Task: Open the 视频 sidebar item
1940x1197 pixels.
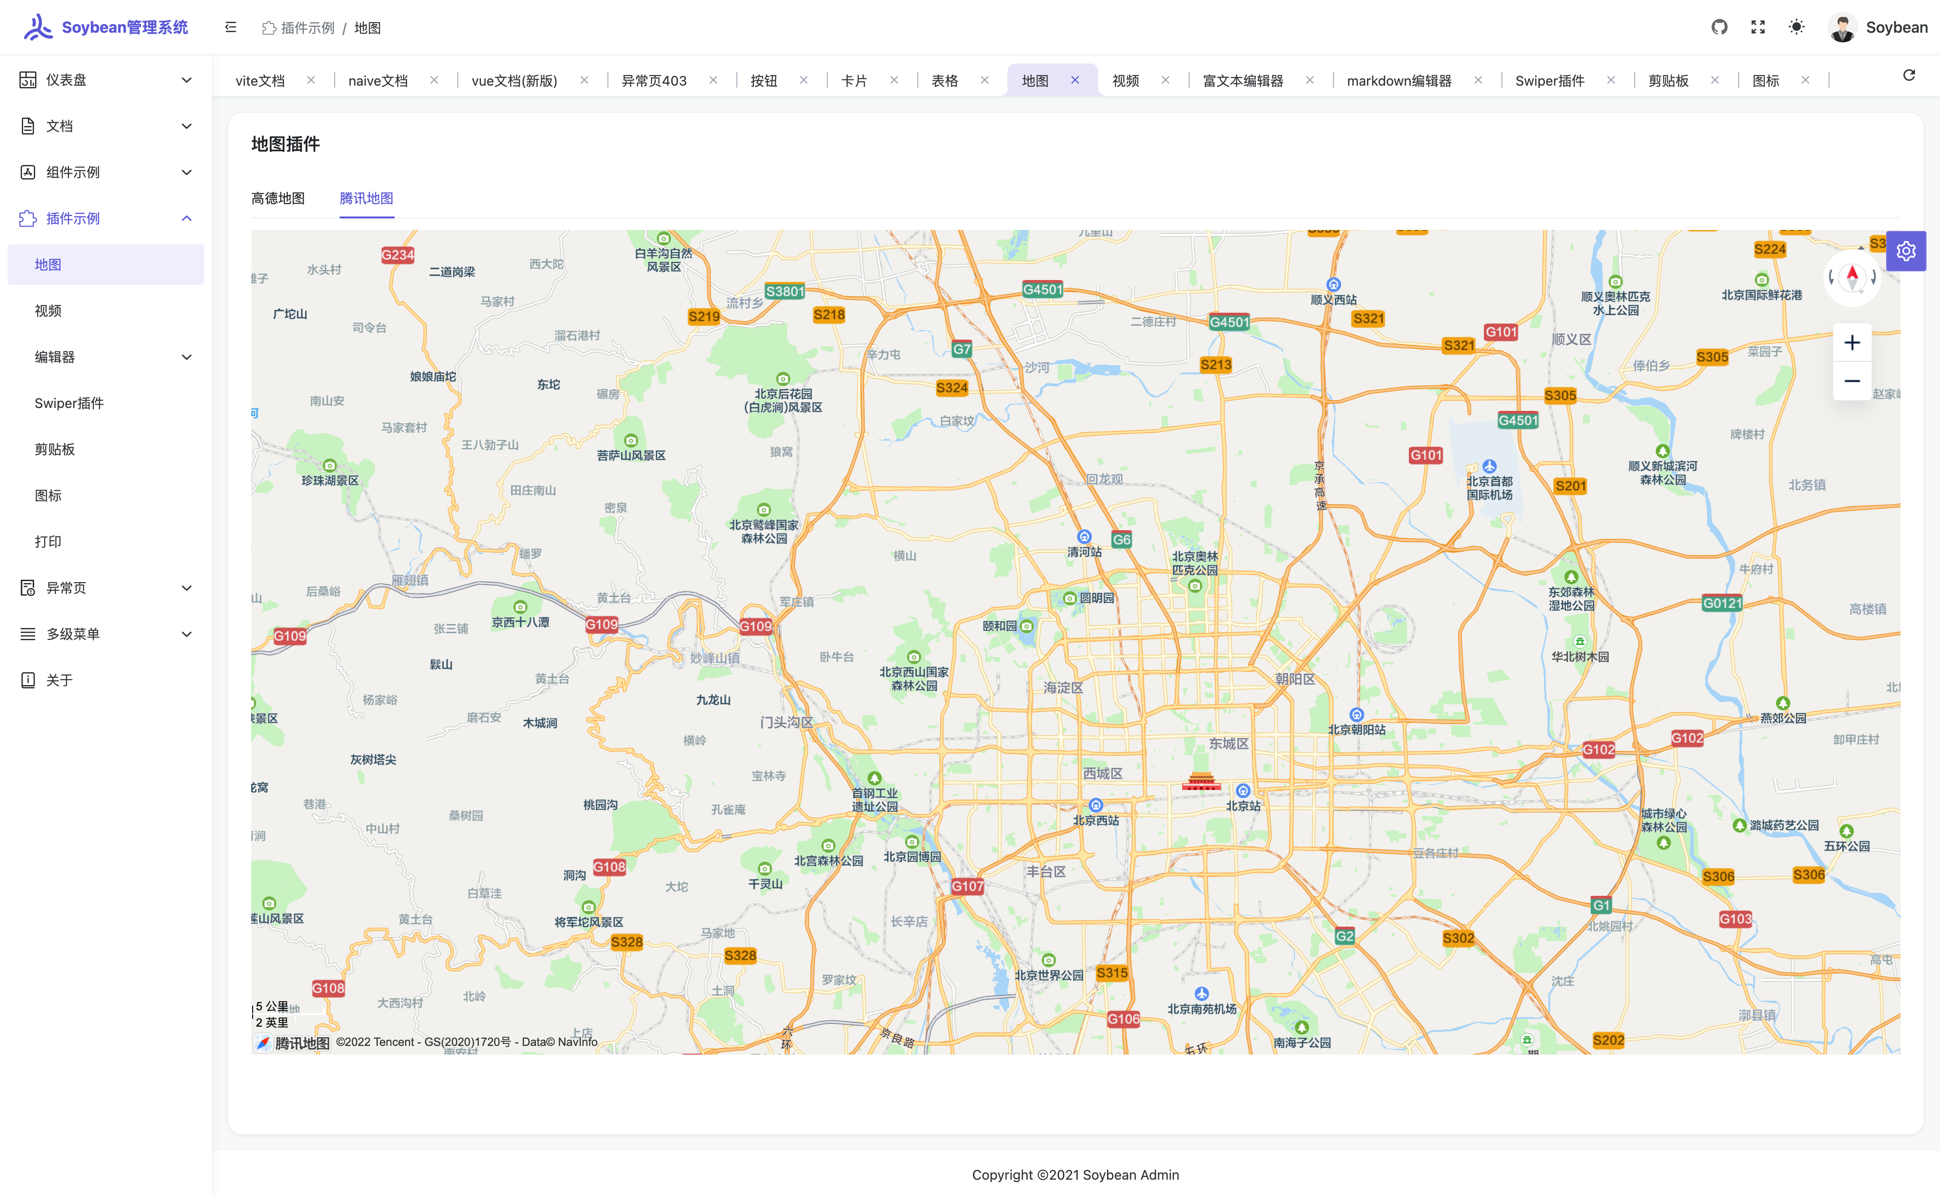Action: tap(106, 310)
